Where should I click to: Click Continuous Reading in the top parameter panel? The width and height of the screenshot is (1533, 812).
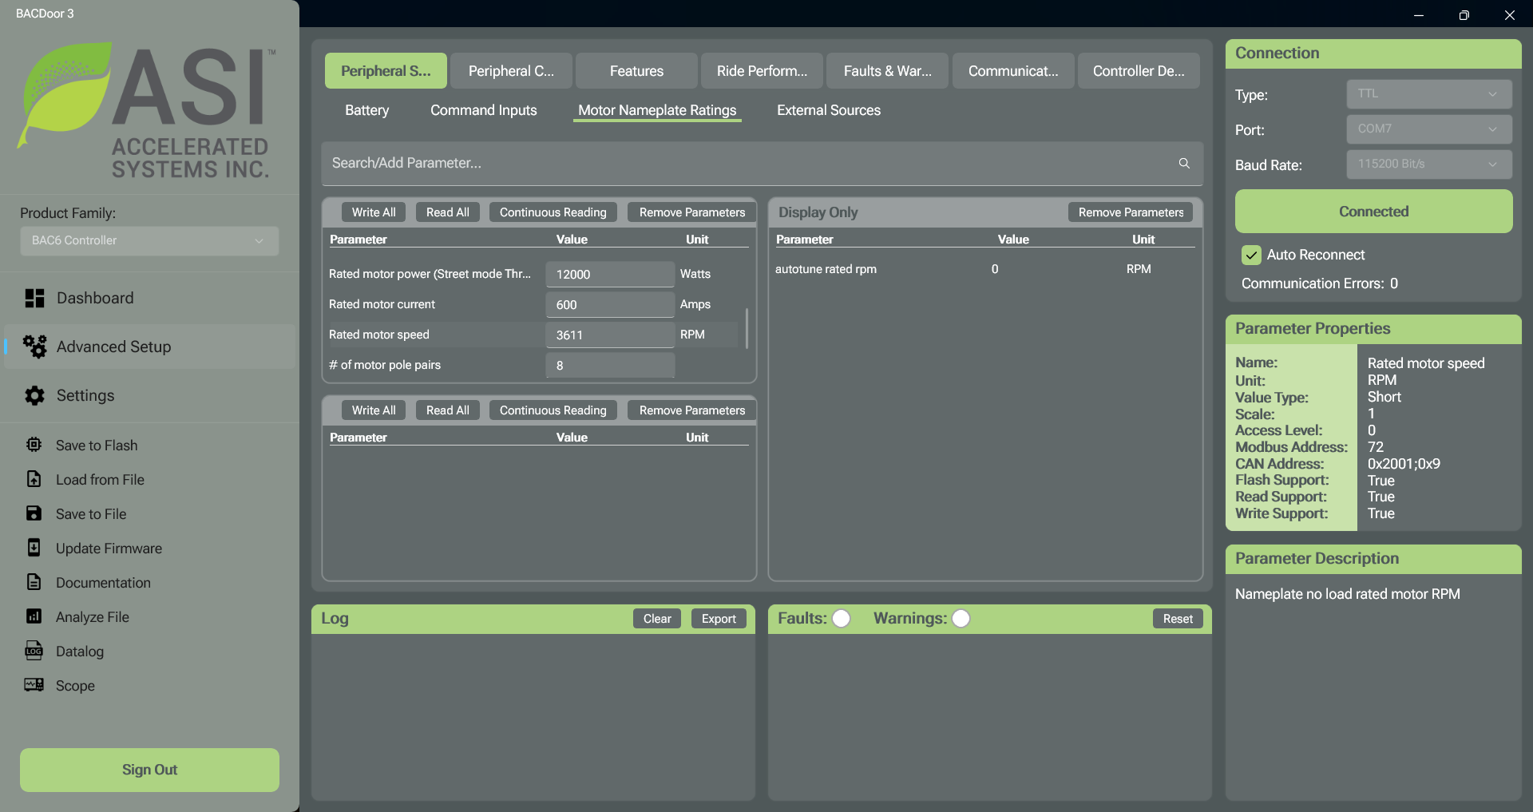coord(553,212)
